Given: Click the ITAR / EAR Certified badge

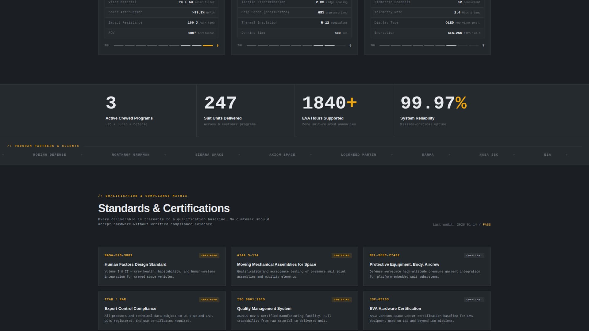Looking at the screenshot, I should [x=209, y=299].
